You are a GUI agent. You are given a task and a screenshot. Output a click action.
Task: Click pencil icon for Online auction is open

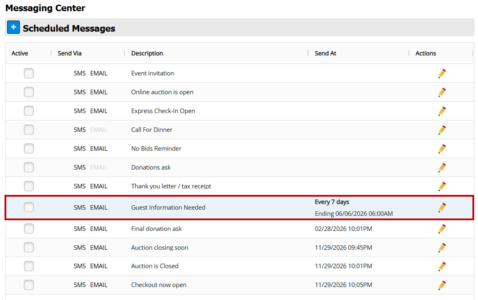442,92
